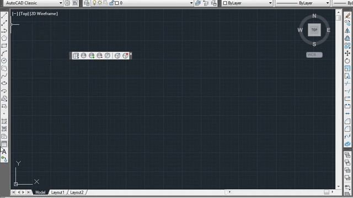Select the Ellipse Arc tool

click(x=4, y=91)
